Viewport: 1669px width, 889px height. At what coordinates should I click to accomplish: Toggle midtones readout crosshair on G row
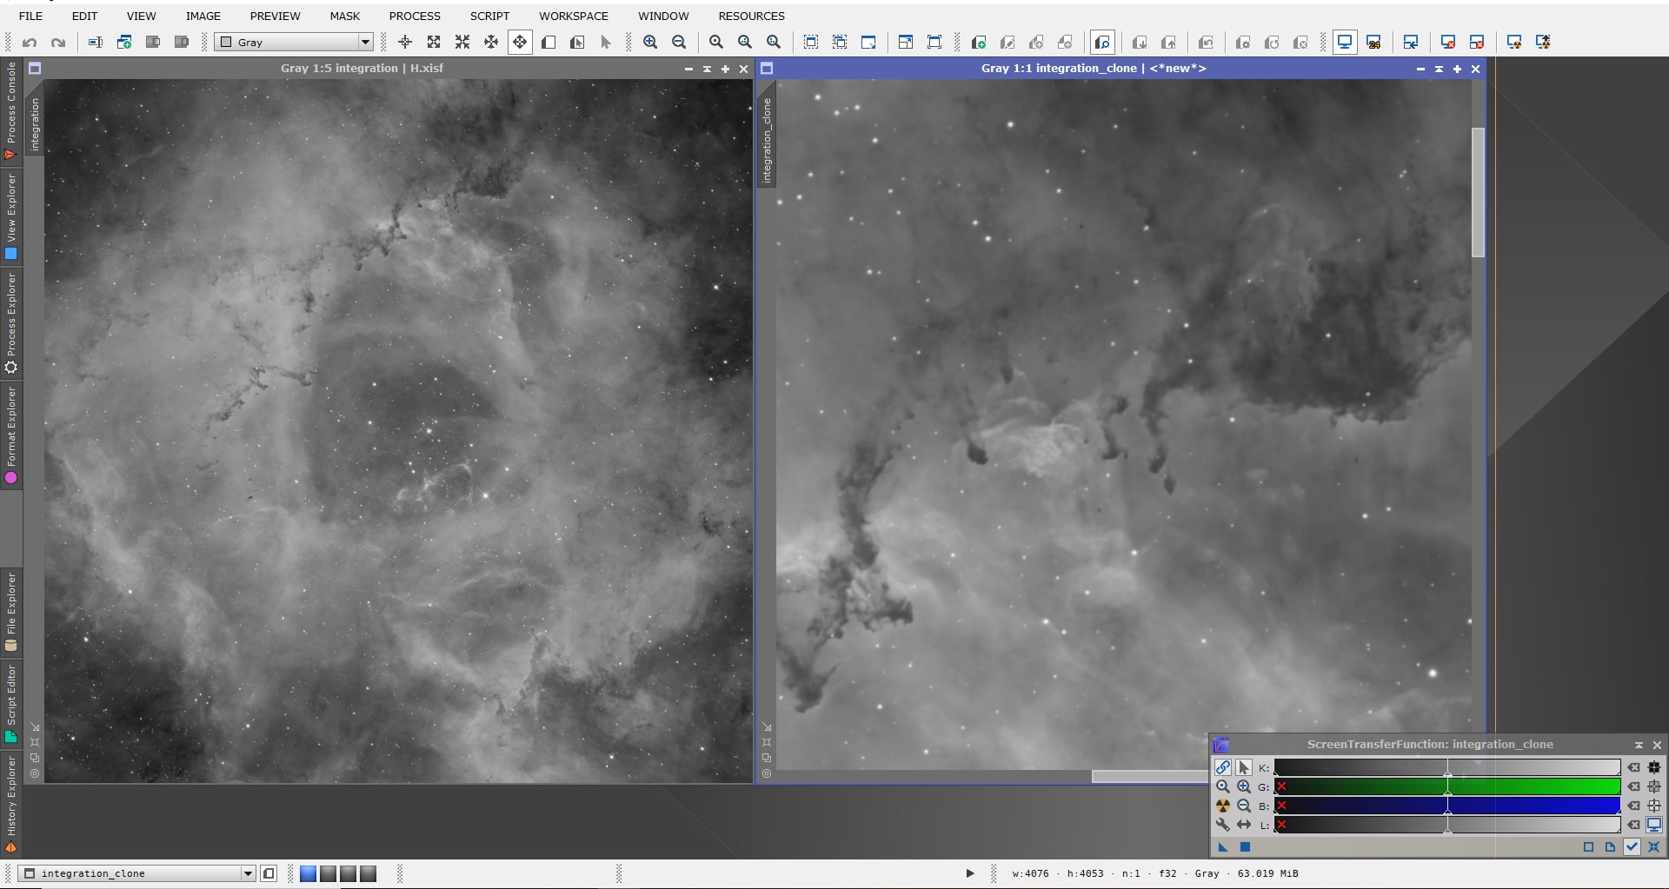click(x=1654, y=786)
